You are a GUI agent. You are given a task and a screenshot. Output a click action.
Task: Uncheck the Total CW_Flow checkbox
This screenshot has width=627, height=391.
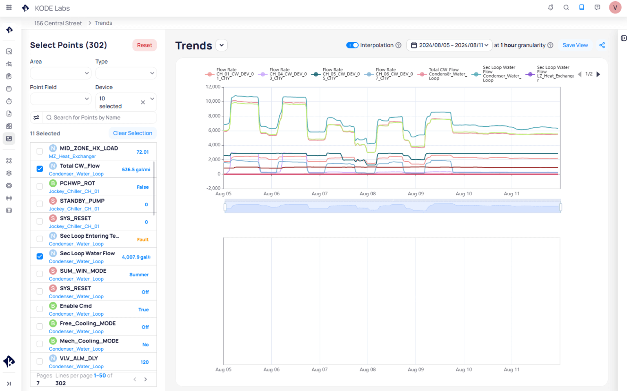click(40, 169)
